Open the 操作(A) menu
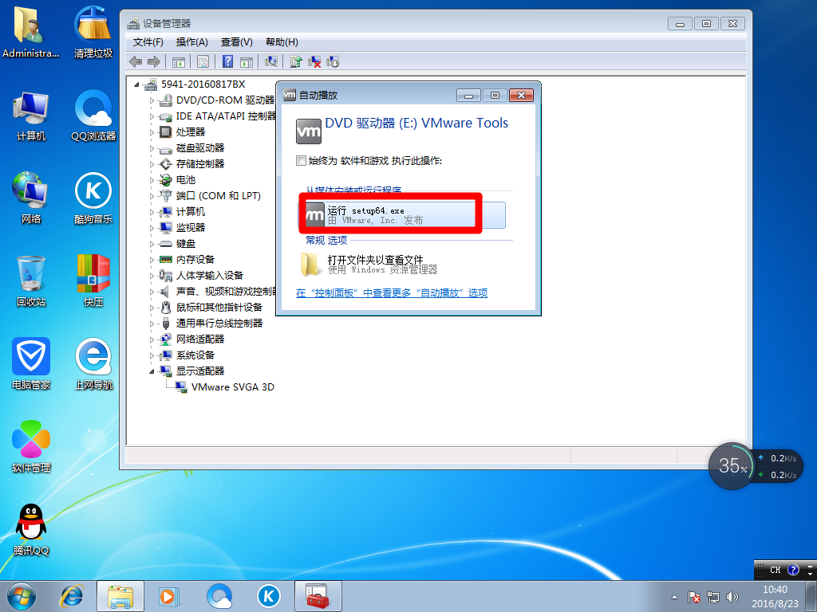This screenshot has width=817, height=612. [x=191, y=42]
